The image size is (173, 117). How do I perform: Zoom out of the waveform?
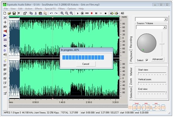67,13
